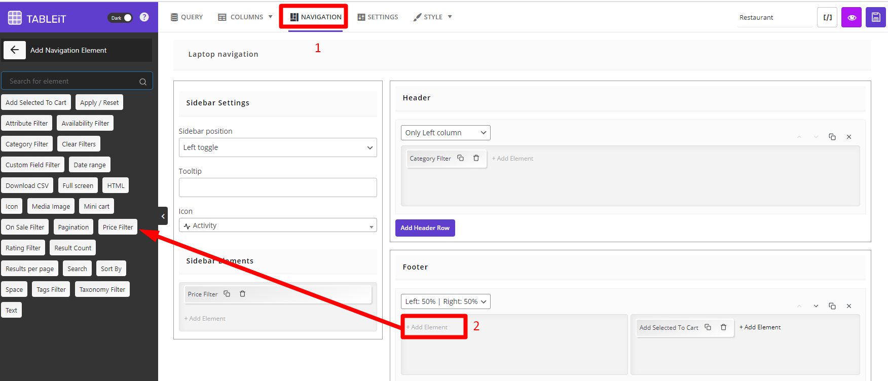
Task: Add the Sort By element
Action: (111, 269)
